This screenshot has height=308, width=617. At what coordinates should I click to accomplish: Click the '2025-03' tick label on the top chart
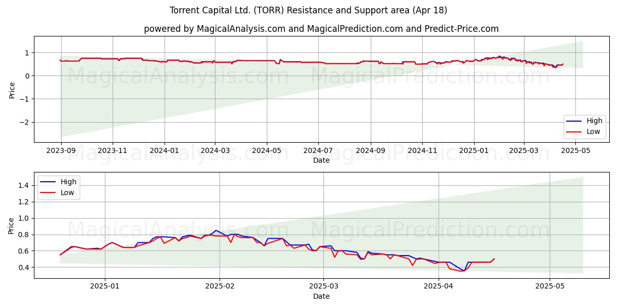523,151
